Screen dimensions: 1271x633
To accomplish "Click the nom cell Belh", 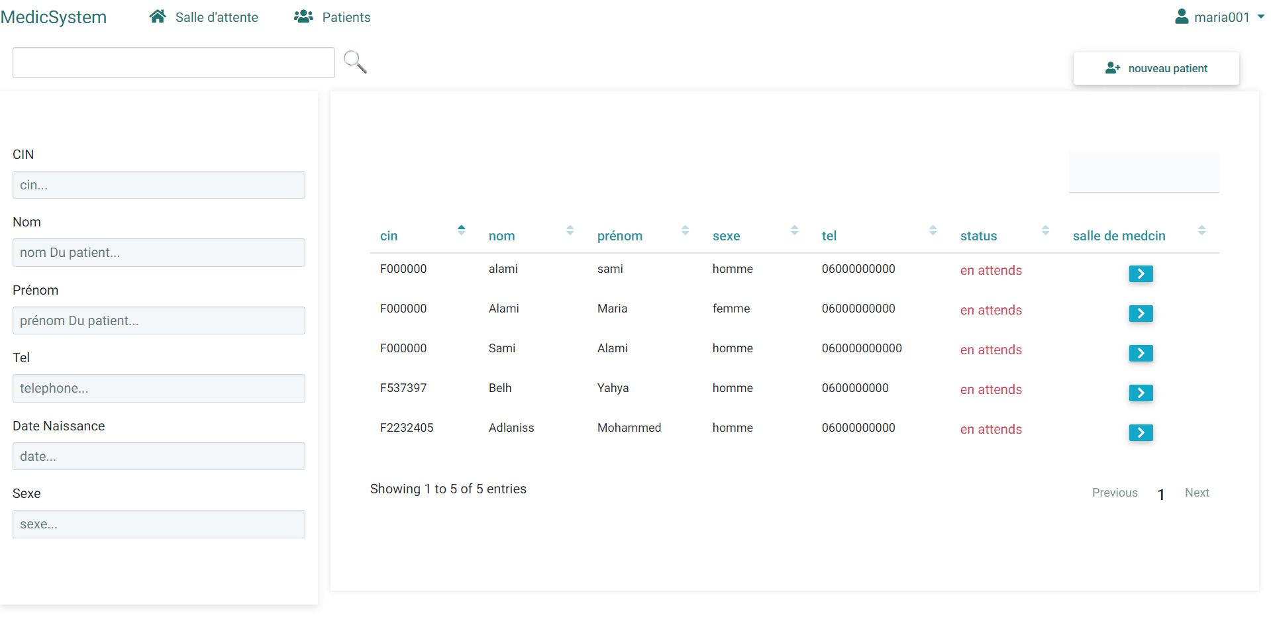I will tap(500, 388).
